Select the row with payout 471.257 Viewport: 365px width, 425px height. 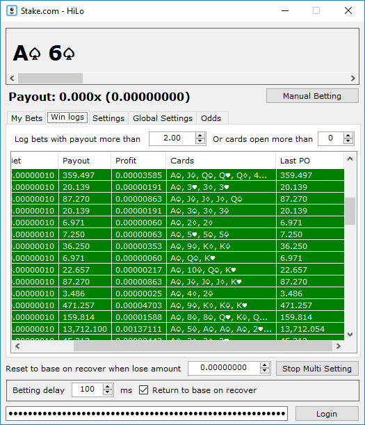click(x=178, y=305)
